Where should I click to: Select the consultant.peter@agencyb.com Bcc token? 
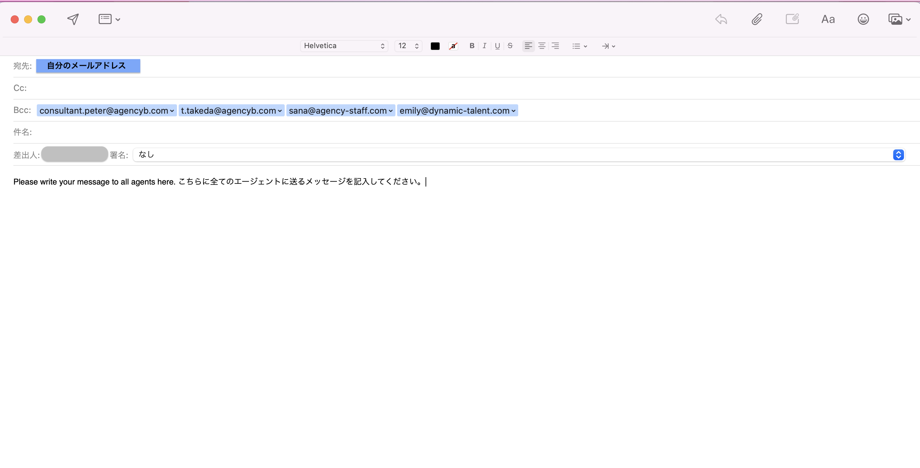(x=106, y=110)
